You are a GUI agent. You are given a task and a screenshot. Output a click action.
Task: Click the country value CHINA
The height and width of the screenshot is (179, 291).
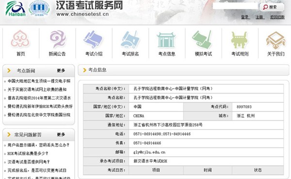139,116
